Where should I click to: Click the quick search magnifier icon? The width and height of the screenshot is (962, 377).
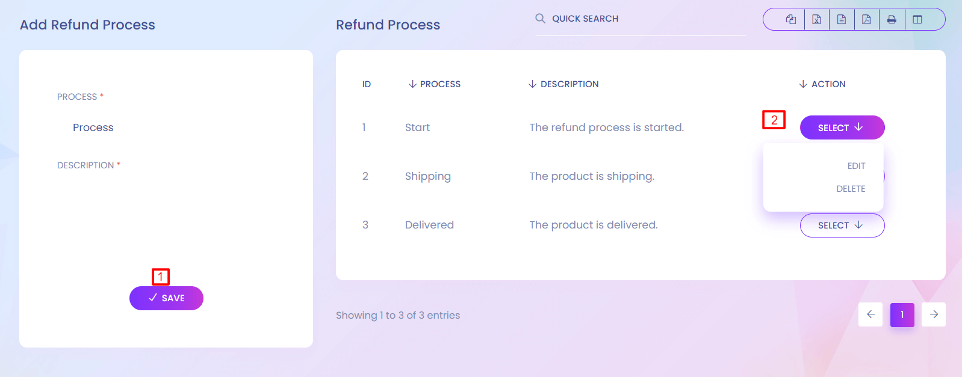click(540, 19)
